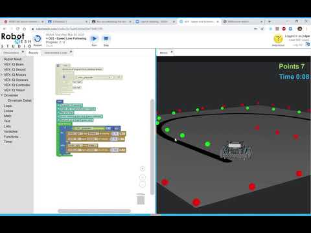
Task: Open the browser three-dot menu
Action: pyautogui.click(x=306, y=28)
